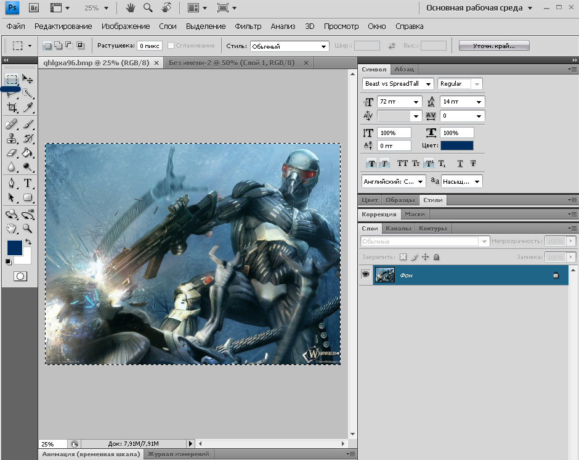Image resolution: width=579 pixels, height=460 pixels.
Task: Select the Eyedropper tool
Action: pos(28,108)
